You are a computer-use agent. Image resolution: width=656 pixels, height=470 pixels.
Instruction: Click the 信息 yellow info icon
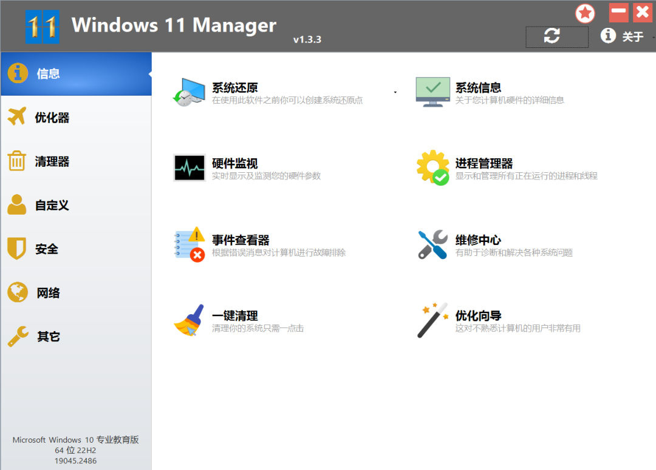(18, 73)
